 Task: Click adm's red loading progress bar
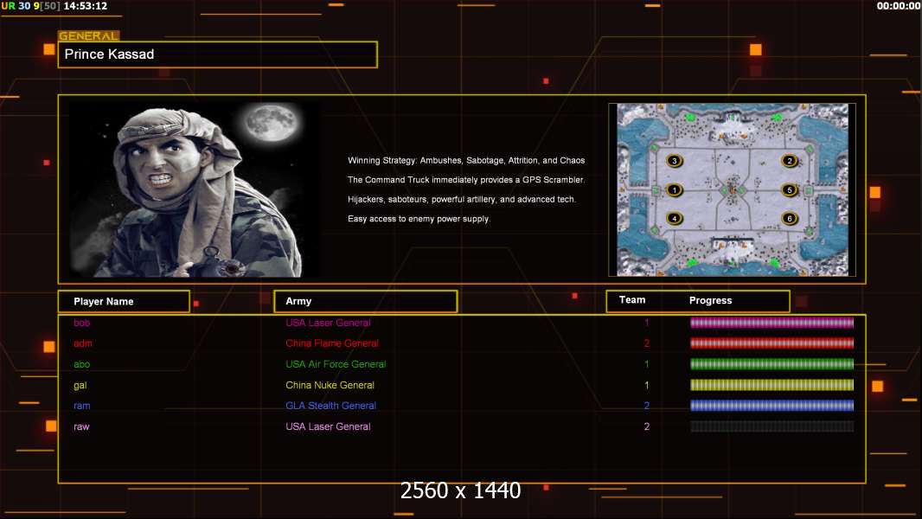pyautogui.click(x=772, y=343)
